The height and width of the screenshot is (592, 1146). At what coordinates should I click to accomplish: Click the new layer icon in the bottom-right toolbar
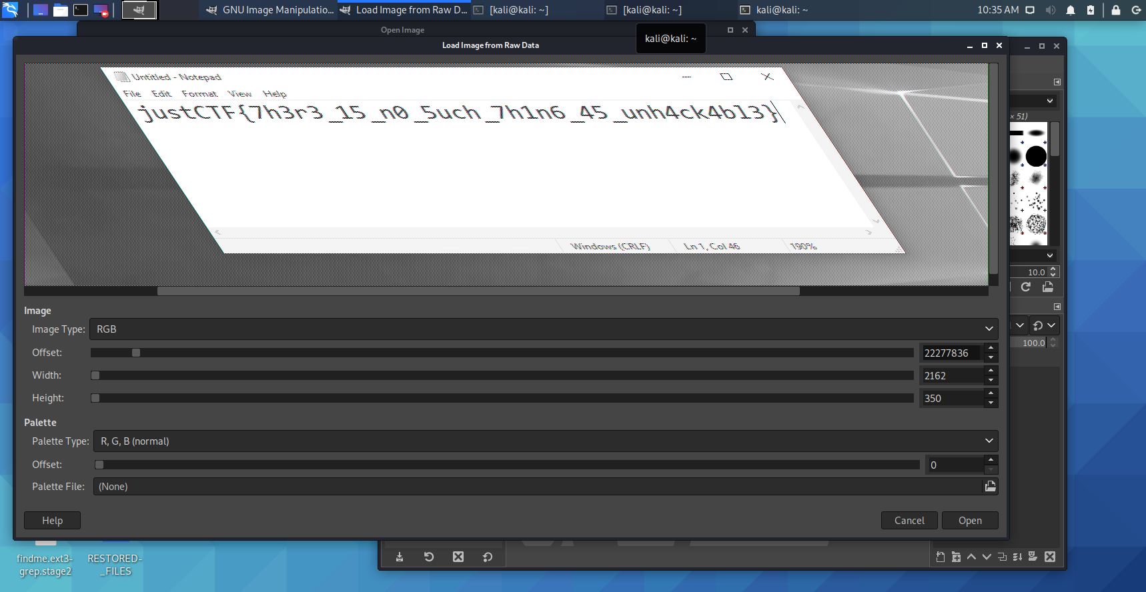[x=940, y=557]
